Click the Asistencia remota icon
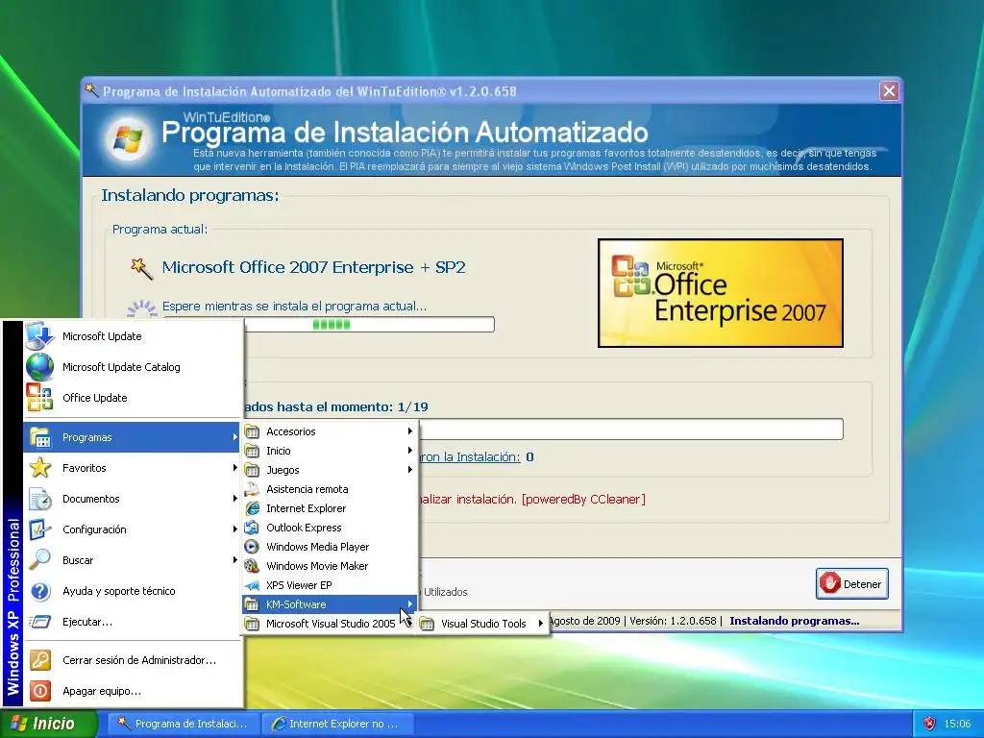 (253, 489)
